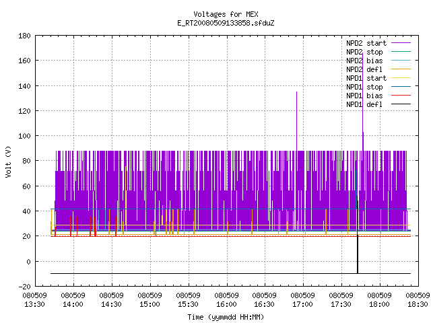Viewport: 431px width, 323px height.
Task: Click the x-axis tick label 080509 16:00
Action: [x=226, y=300]
